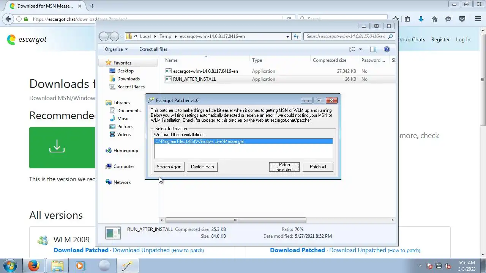486x273 pixels.
Task: Open the change-view dropdown arrow in Explorer
Action: (x=360, y=49)
